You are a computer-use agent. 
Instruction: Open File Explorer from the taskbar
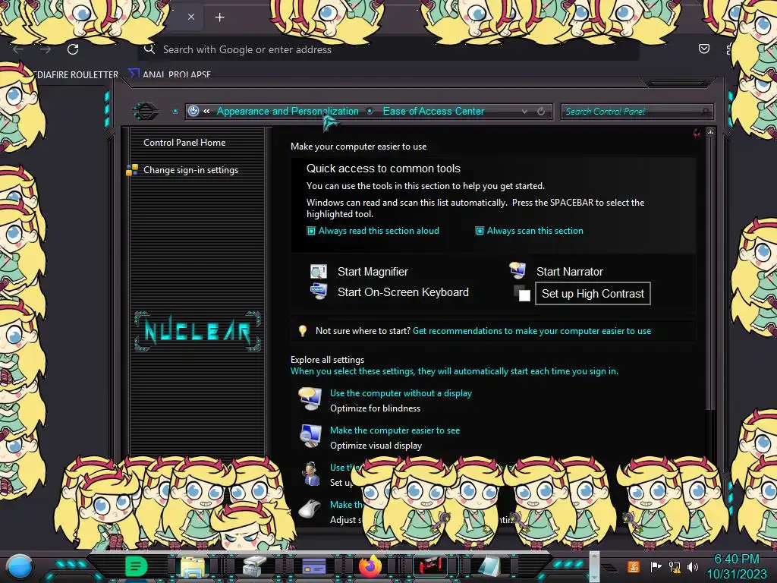(x=193, y=566)
